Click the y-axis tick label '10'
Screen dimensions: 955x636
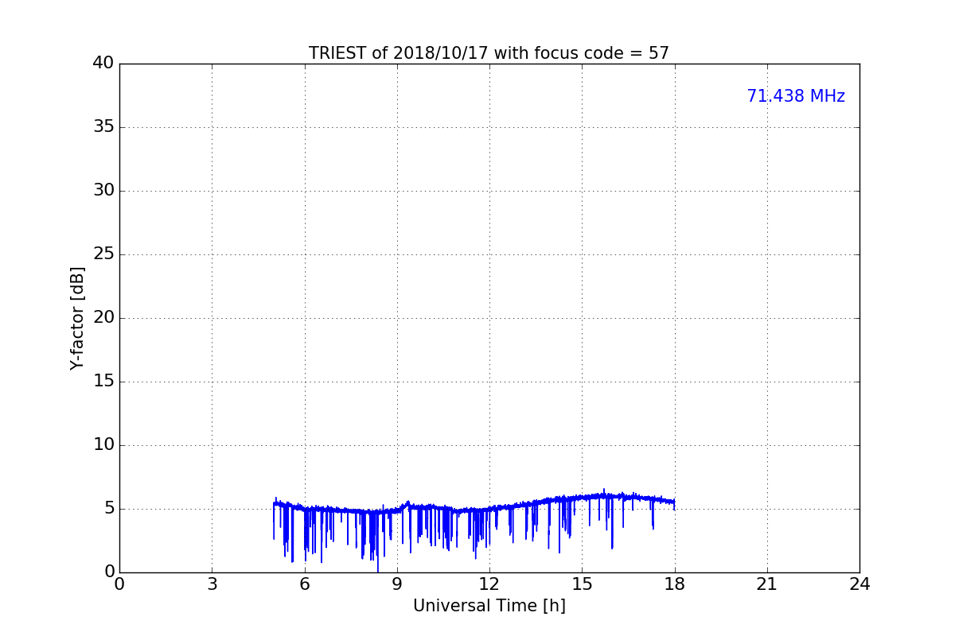[x=103, y=445]
